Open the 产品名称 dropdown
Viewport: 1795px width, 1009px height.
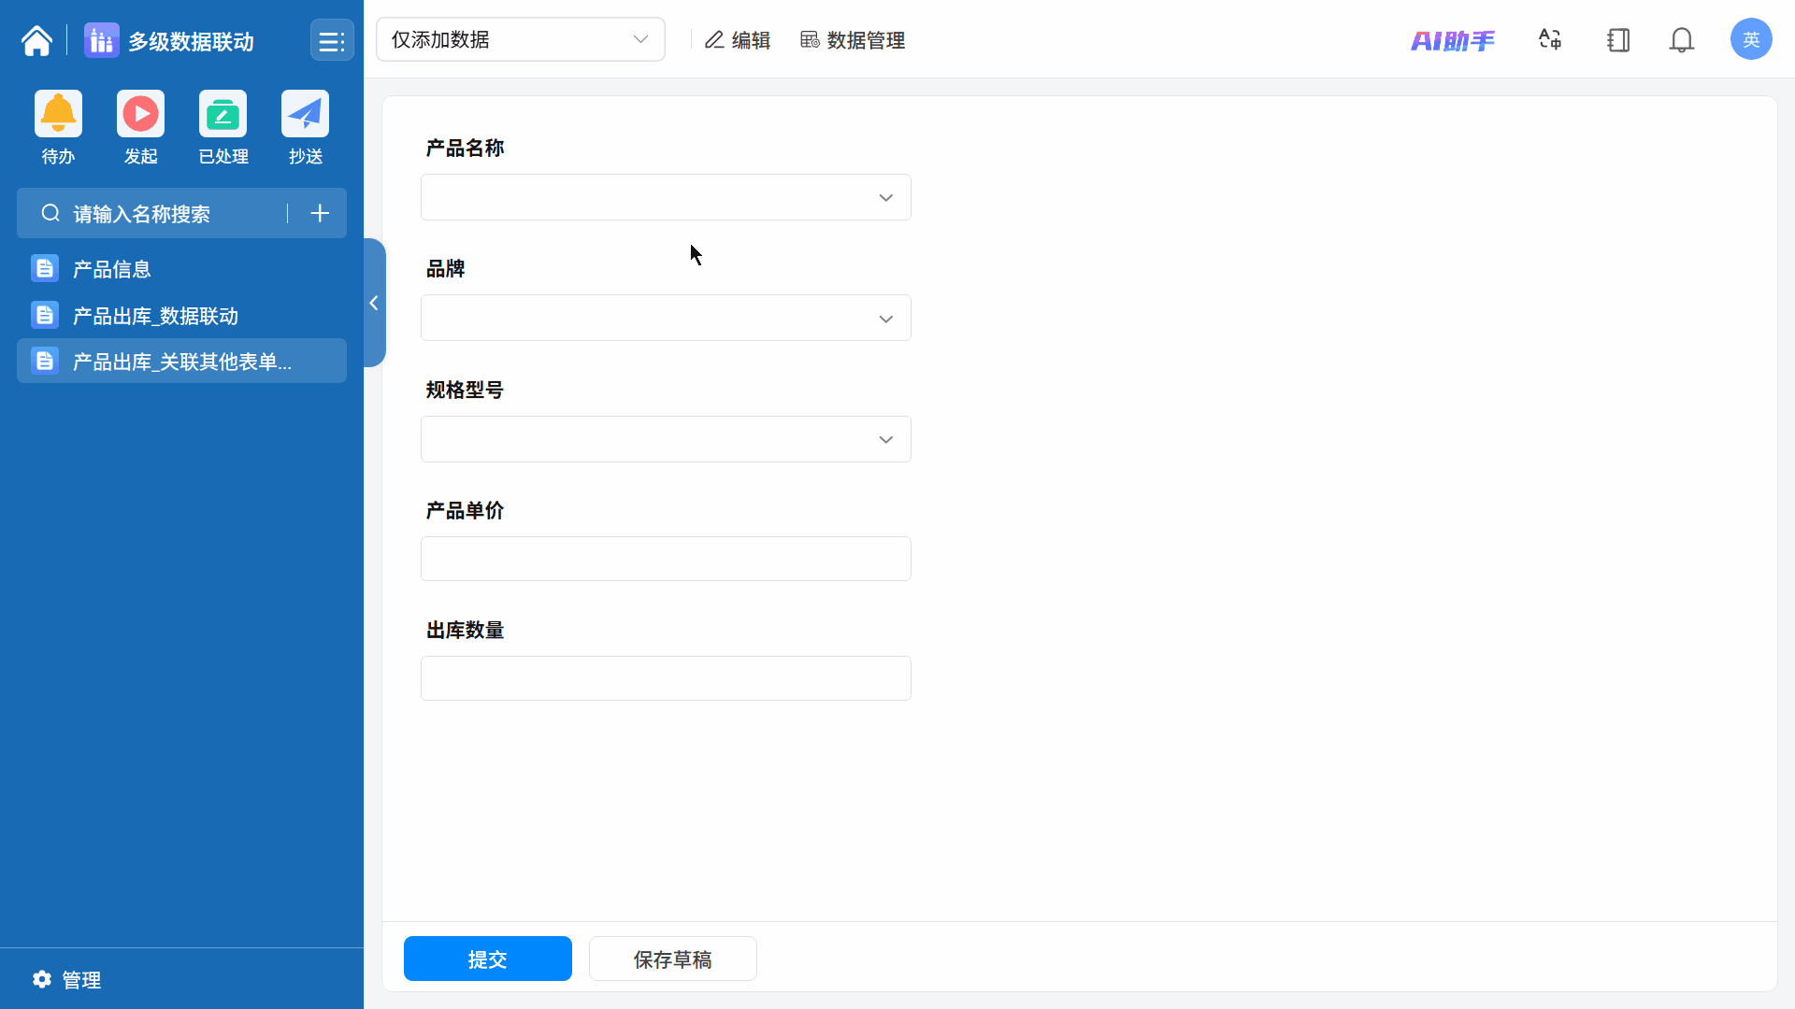point(665,197)
